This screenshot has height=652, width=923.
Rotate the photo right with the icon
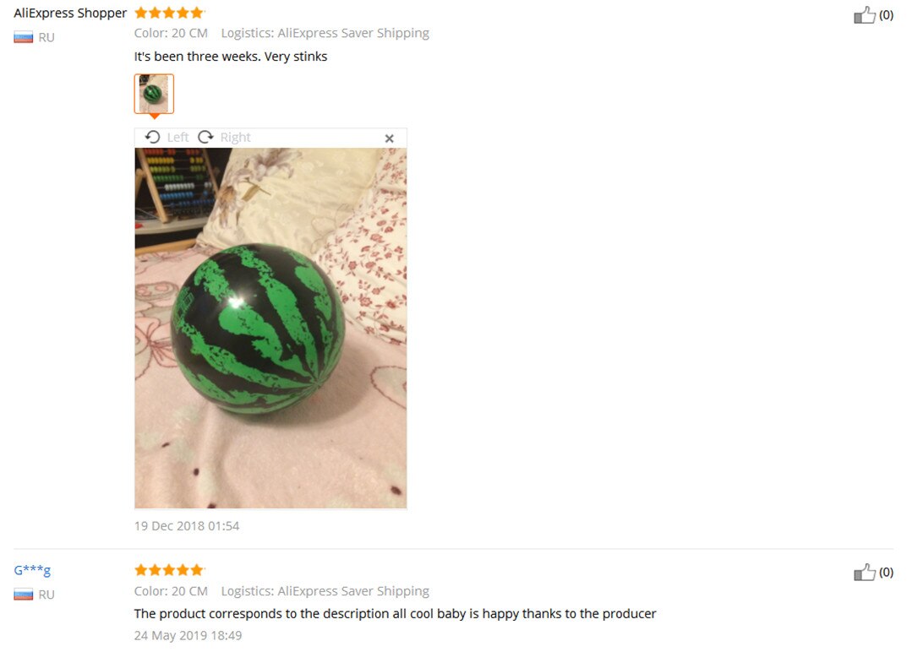pos(205,137)
